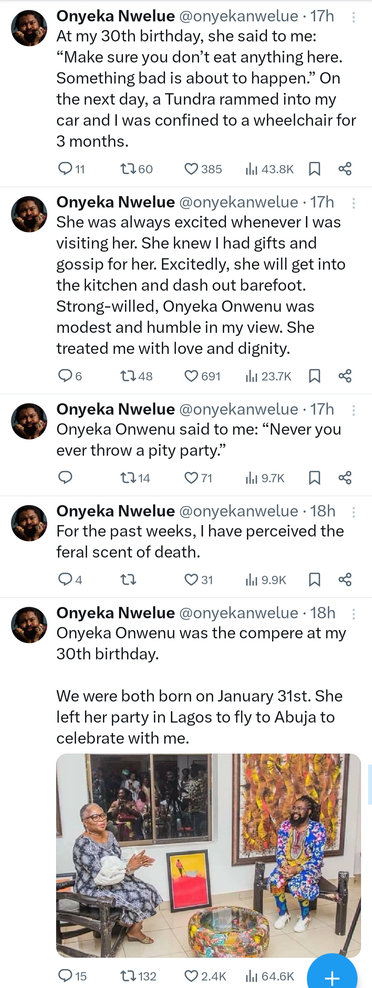This screenshot has height=988, width=372.
Task: Open @onyekanwelue handle on the compere tweet
Action: click(238, 613)
